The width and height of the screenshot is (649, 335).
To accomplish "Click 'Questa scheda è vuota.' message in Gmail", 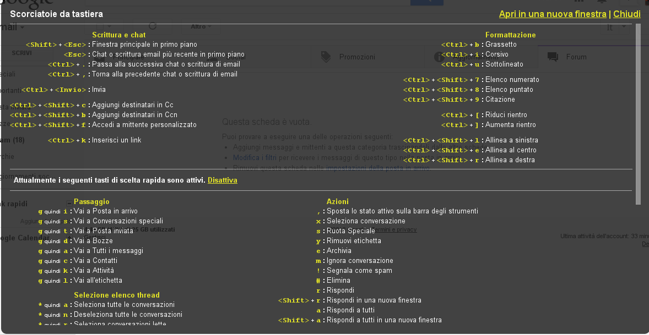I will 267,122.
